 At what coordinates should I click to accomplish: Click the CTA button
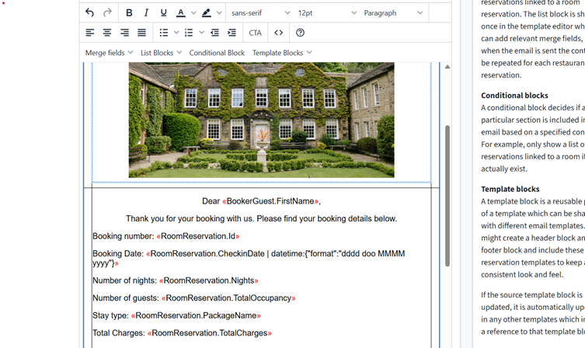pos(255,33)
